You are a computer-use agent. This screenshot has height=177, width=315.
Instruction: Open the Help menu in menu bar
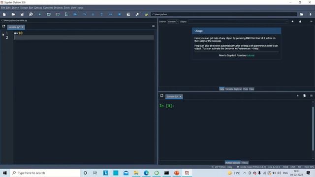click(x=80, y=8)
